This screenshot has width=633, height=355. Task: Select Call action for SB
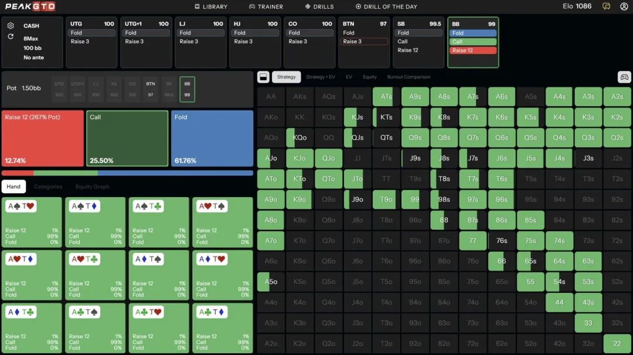(x=418, y=42)
